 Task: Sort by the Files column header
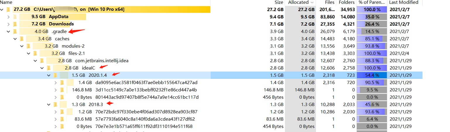point(329,2)
